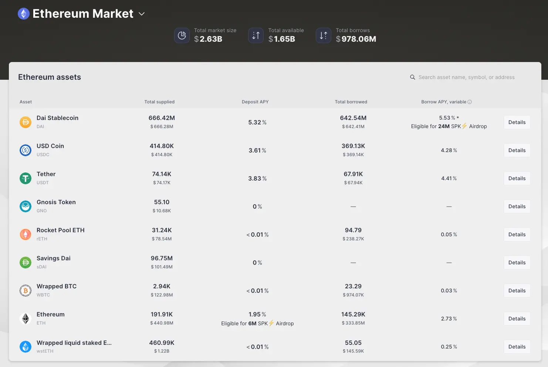The image size is (548, 367).
Task: Click the 642.54M total borrowed value
Action: click(353, 118)
